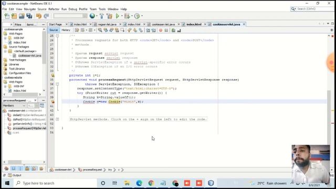Click the Shift Line Right icon
This screenshot has height=189, width=336.
pos(153,30)
